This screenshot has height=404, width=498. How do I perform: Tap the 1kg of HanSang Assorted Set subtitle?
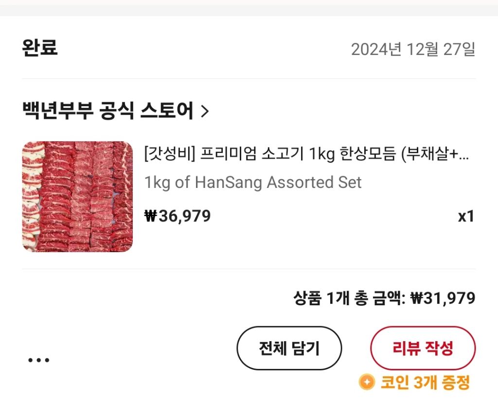[x=252, y=183]
